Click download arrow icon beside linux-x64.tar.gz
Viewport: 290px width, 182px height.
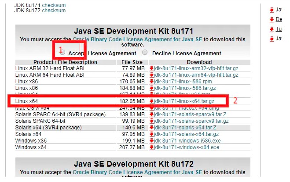click(152, 101)
